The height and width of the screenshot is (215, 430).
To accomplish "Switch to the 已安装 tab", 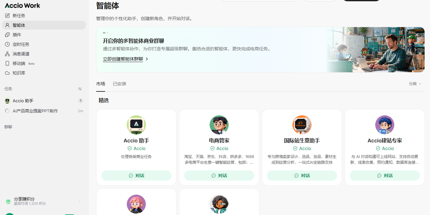I will click(119, 84).
